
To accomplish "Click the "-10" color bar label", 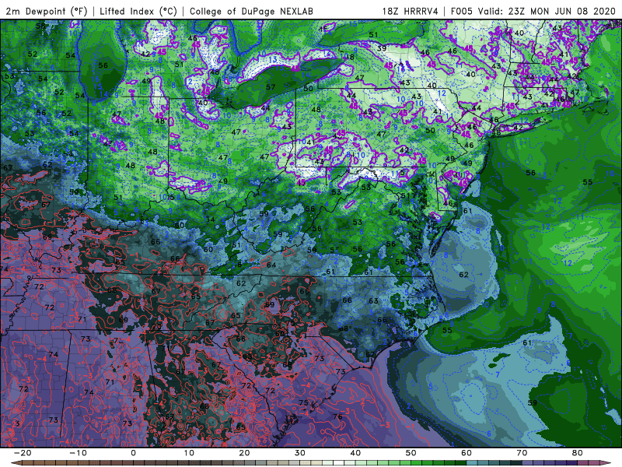I will tap(77, 453).
